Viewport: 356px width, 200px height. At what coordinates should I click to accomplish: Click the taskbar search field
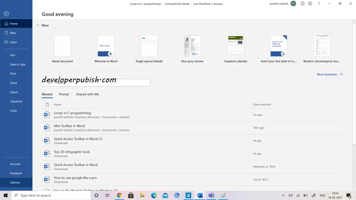point(51,195)
